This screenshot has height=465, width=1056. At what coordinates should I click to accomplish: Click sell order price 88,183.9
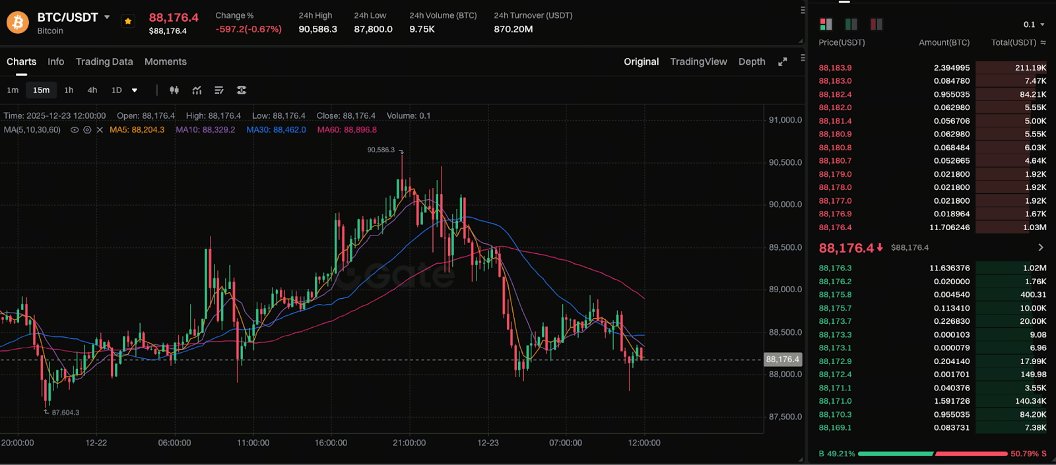point(835,68)
